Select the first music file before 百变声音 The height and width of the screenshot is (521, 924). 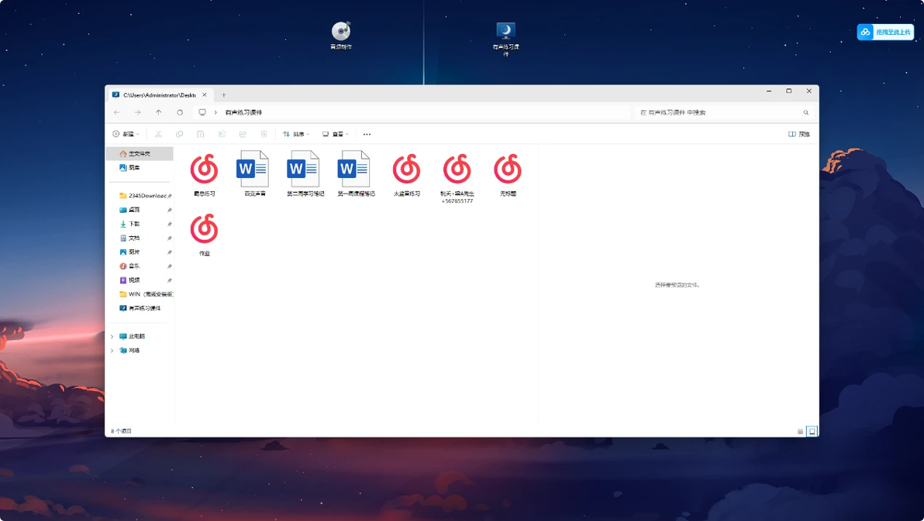[x=204, y=174]
